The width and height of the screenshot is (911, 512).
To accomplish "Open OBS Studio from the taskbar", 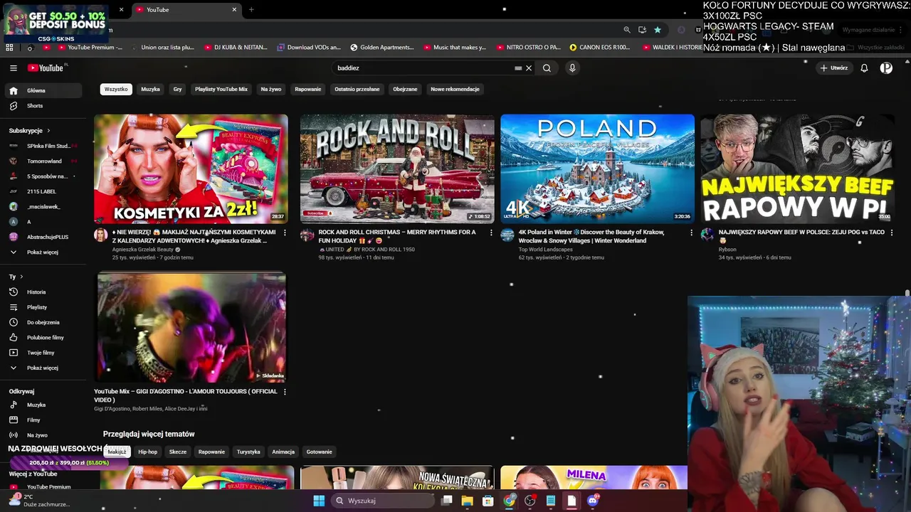I will (530, 501).
